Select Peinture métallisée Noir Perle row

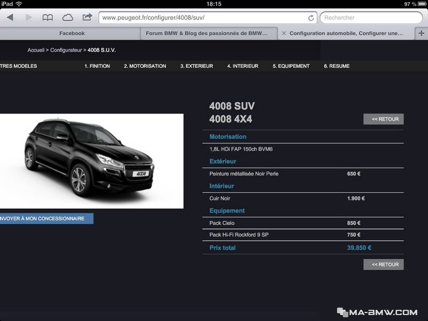(303, 173)
